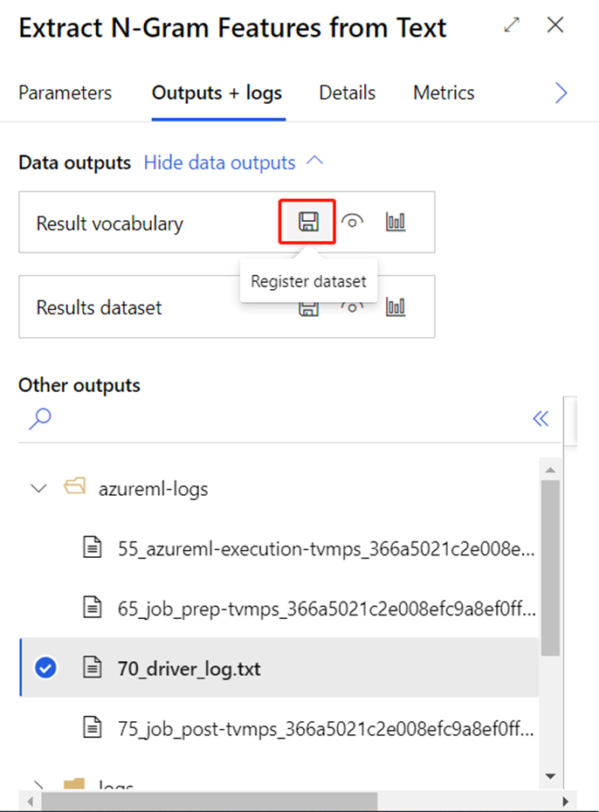
Task: Visualize the Result vocabulary output
Action: pyautogui.click(x=396, y=222)
